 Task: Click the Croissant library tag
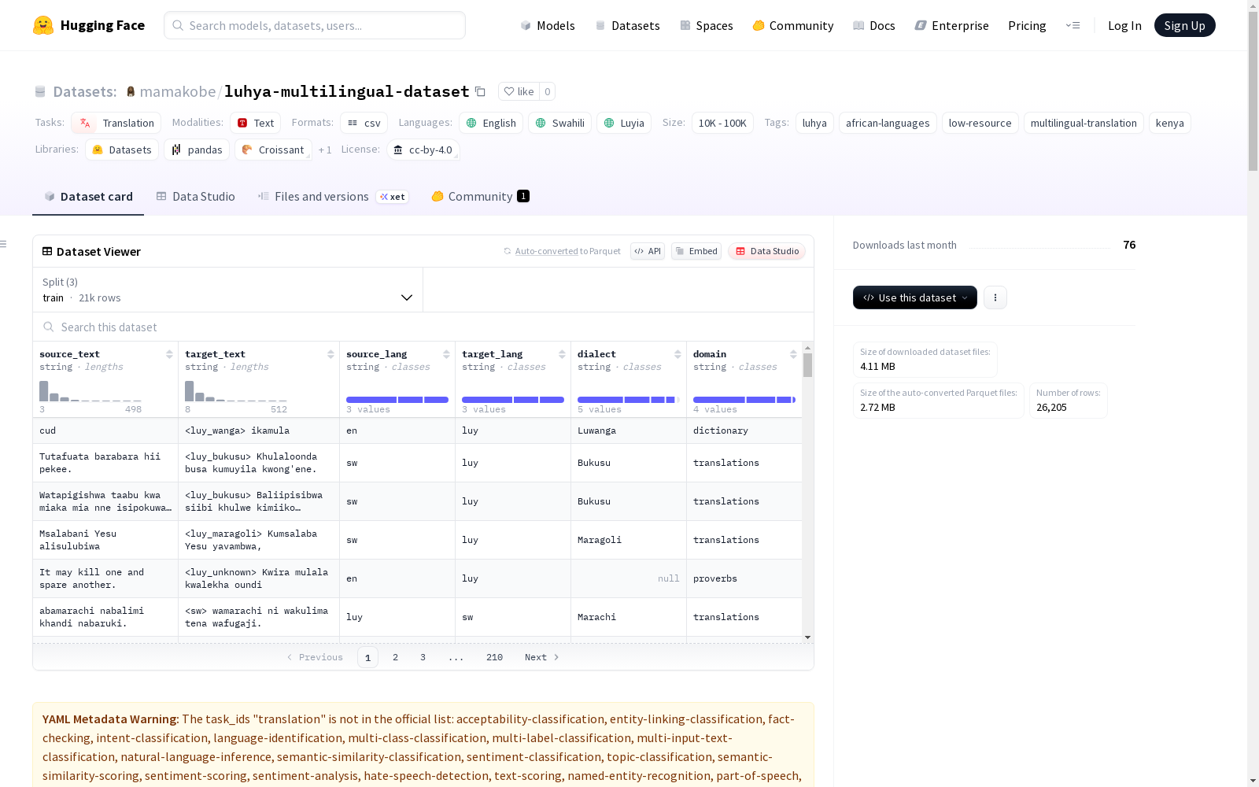coord(273,150)
